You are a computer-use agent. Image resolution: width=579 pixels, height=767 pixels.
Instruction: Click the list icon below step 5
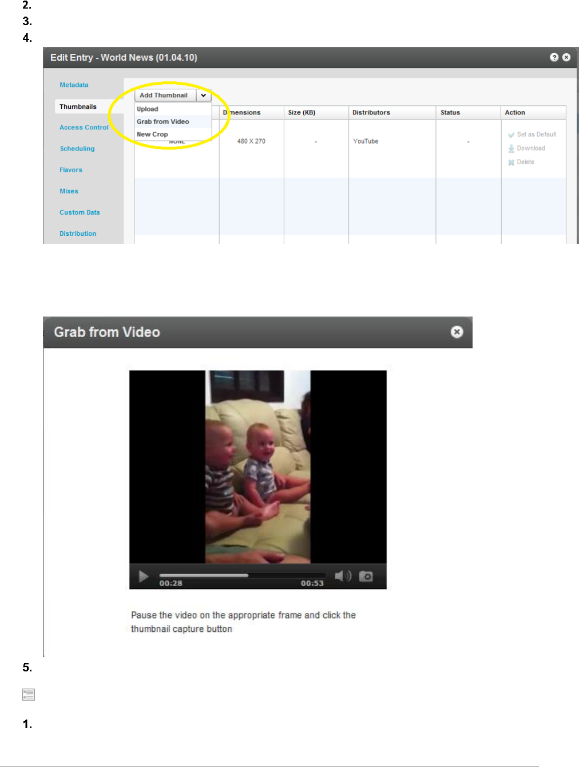(29, 695)
